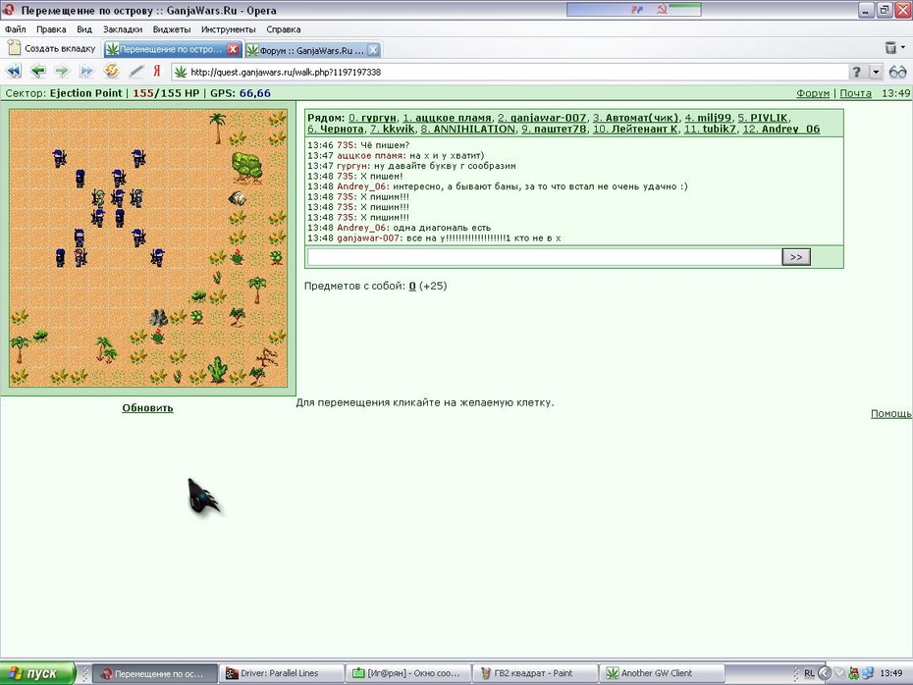The image size is (913, 685).
Task: Switch to 'Driver: Parallel Lines' in taskbar
Action: click(x=282, y=673)
